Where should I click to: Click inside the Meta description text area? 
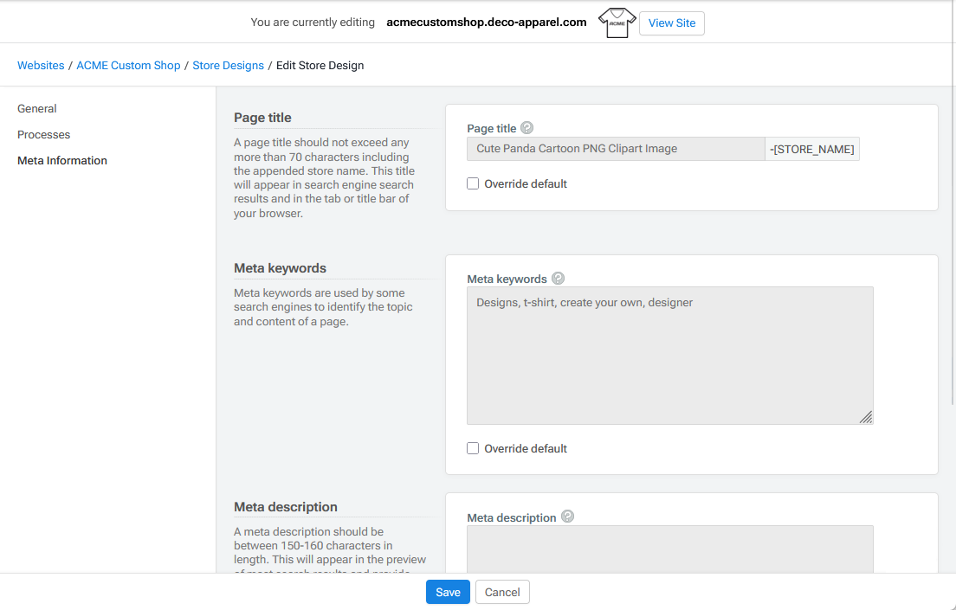[x=669, y=549]
